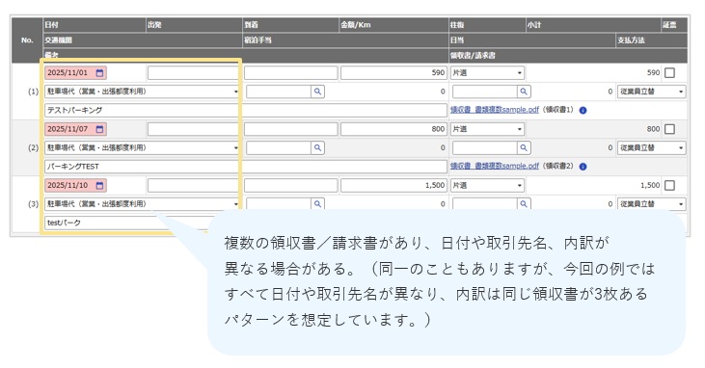The width and height of the screenshot is (705, 368).
Task: Click the No. column header
Action: tap(27, 40)
